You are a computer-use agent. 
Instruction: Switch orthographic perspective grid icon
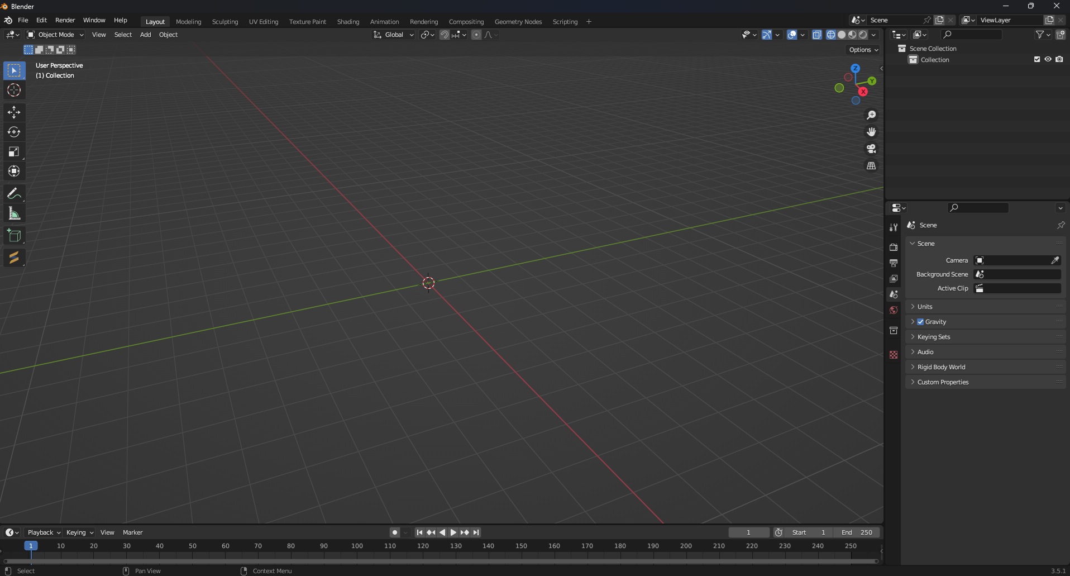tap(871, 166)
